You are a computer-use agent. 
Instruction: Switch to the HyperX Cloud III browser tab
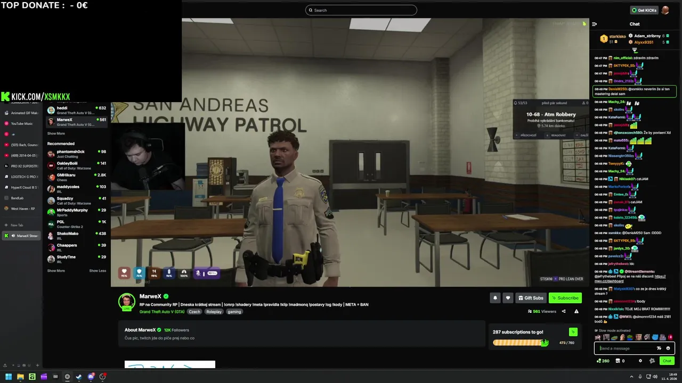coord(21,187)
